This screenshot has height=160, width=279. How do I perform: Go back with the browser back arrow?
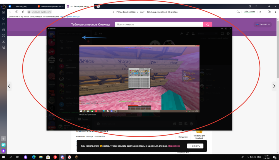(x=10, y=12)
